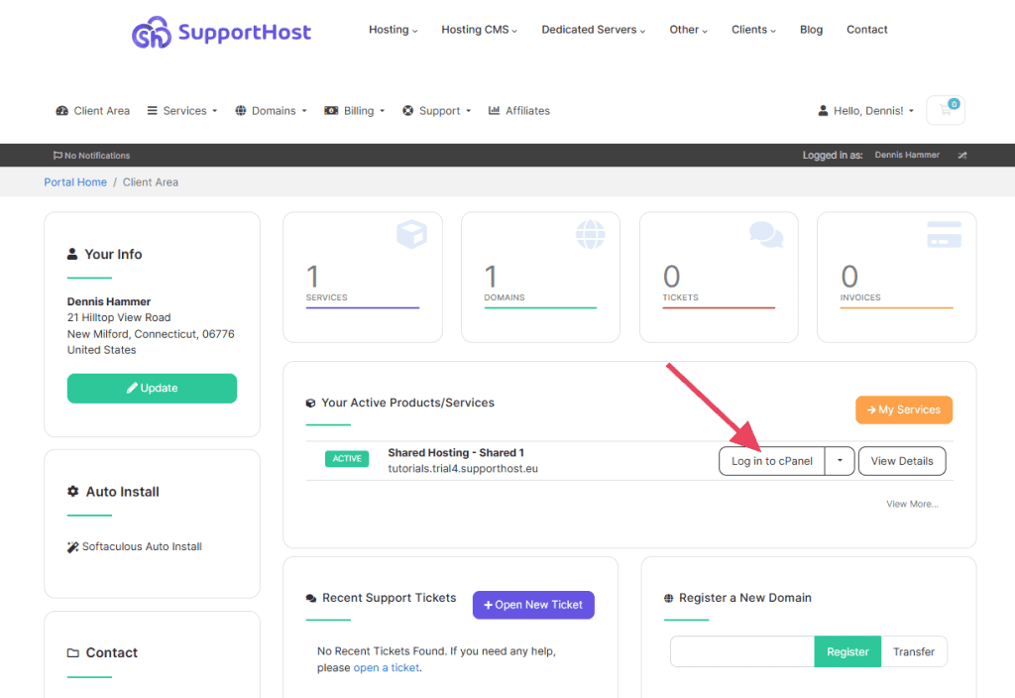Click the pin icon beside Dennis Hammer
Image resolution: width=1015 pixels, height=698 pixels.
(962, 156)
